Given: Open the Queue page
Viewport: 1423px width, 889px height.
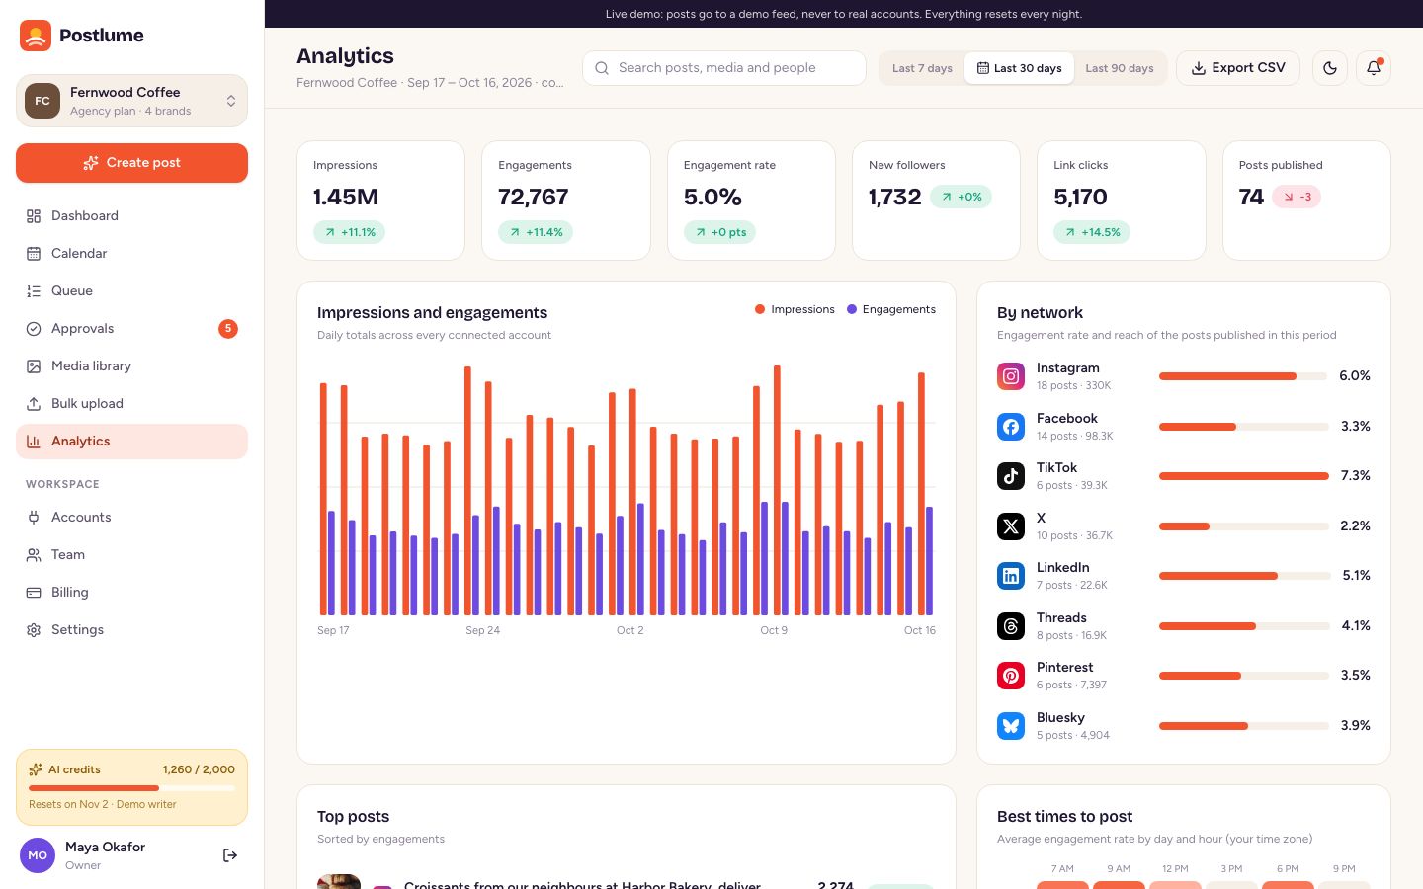Looking at the screenshot, I should (x=131, y=291).
